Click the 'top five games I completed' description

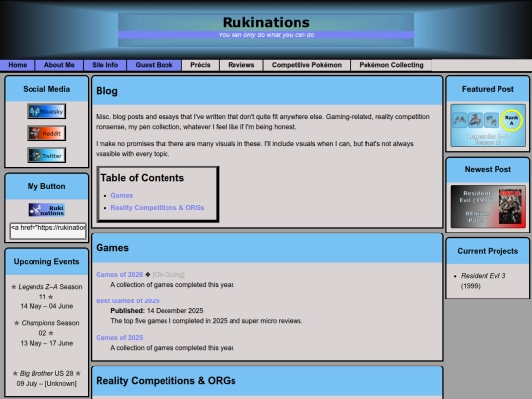coord(206,321)
